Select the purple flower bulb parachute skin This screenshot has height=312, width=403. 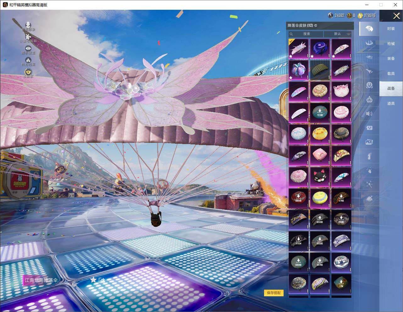299,70
